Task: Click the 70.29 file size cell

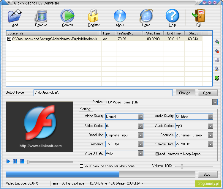Action: pos(122,39)
